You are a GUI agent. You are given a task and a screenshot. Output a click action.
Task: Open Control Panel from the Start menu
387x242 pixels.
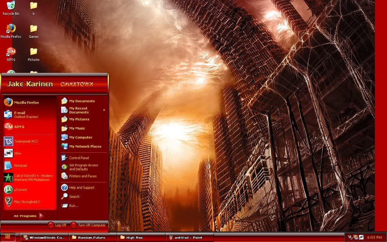point(84,158)
